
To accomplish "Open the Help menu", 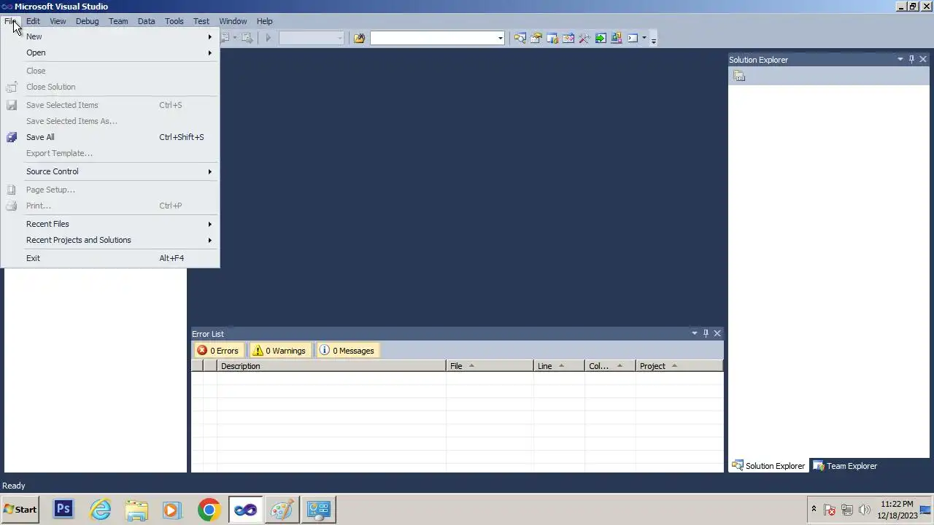I will click(x=264, y=21).
